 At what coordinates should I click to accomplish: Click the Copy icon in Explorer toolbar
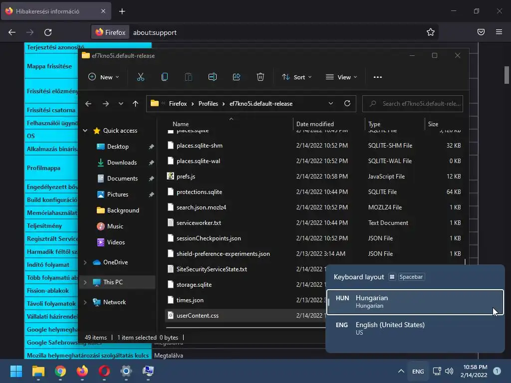click(165, 77)
